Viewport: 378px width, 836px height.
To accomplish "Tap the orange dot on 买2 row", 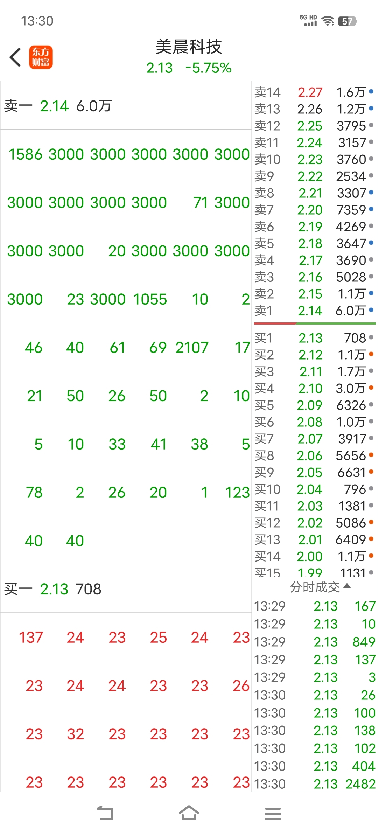I will pyautogui.click(x=371, y=354).
